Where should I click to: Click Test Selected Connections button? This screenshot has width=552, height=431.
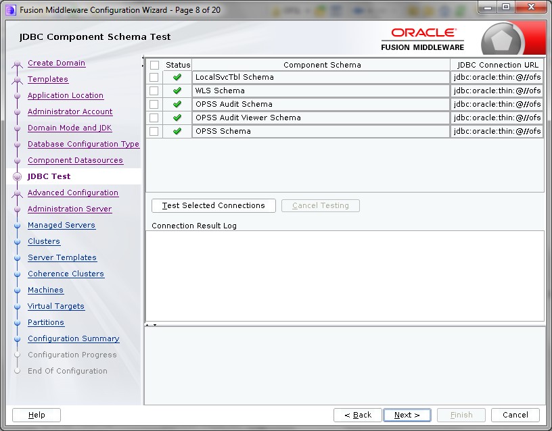point(213,205)
